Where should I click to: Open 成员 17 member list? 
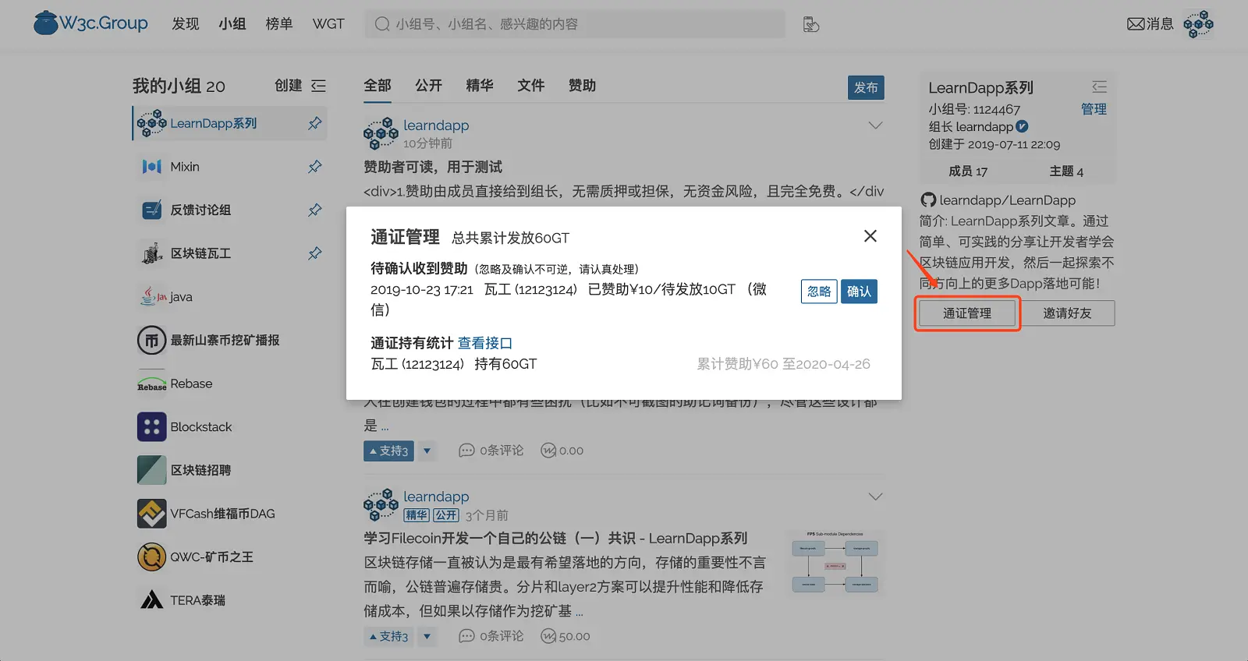(x=968, y=171)
